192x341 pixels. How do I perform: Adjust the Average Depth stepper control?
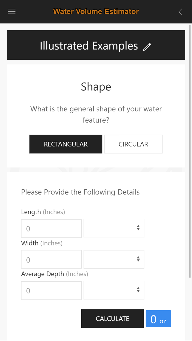[138, 290]
